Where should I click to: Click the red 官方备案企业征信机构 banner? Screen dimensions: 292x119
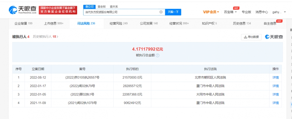point(58,10)
